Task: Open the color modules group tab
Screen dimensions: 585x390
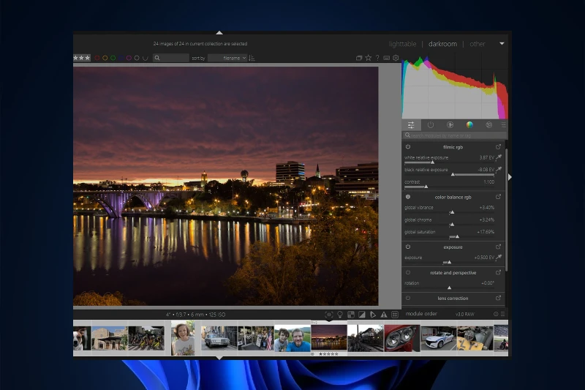Action: click(469, 125)
